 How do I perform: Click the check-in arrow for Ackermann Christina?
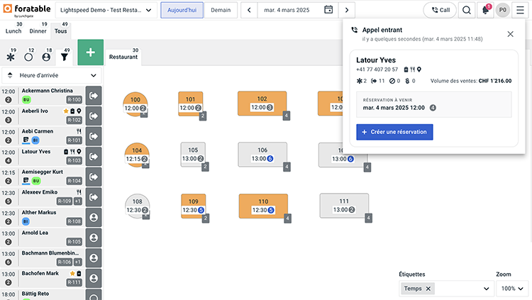(x=94, y=95)
